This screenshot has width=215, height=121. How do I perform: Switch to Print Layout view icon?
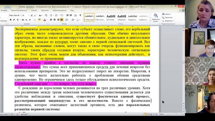click(x=145, y=114)
